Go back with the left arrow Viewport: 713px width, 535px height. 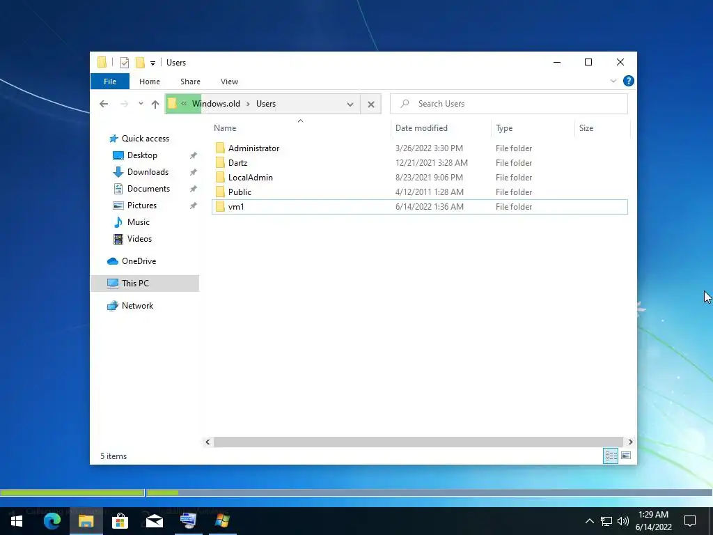[104, 104]
